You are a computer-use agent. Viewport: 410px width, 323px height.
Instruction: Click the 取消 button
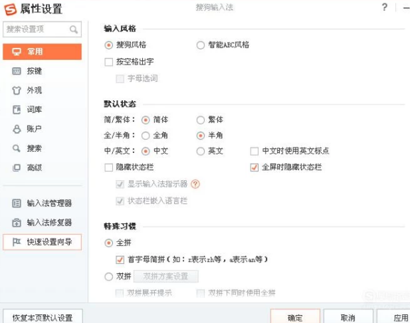tap(348, 317)
